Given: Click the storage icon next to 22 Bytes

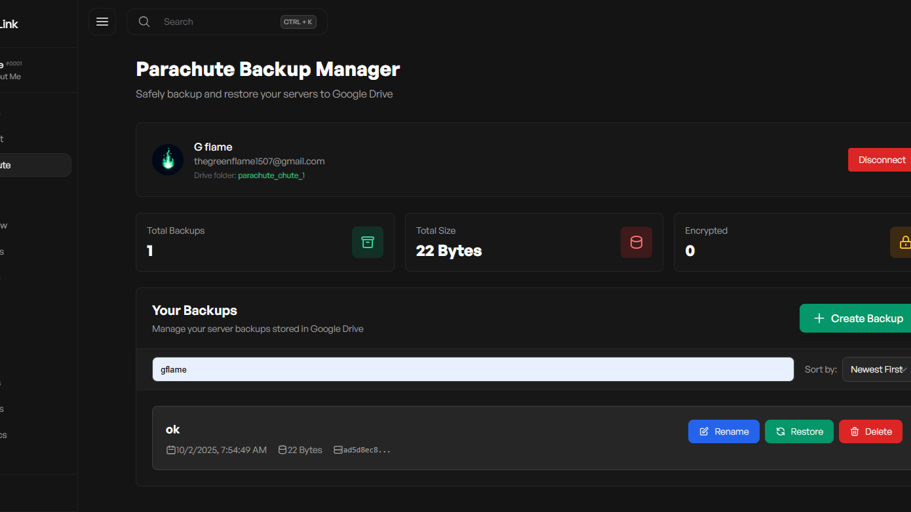Looking at the screenshot, I should pos(282,450).
